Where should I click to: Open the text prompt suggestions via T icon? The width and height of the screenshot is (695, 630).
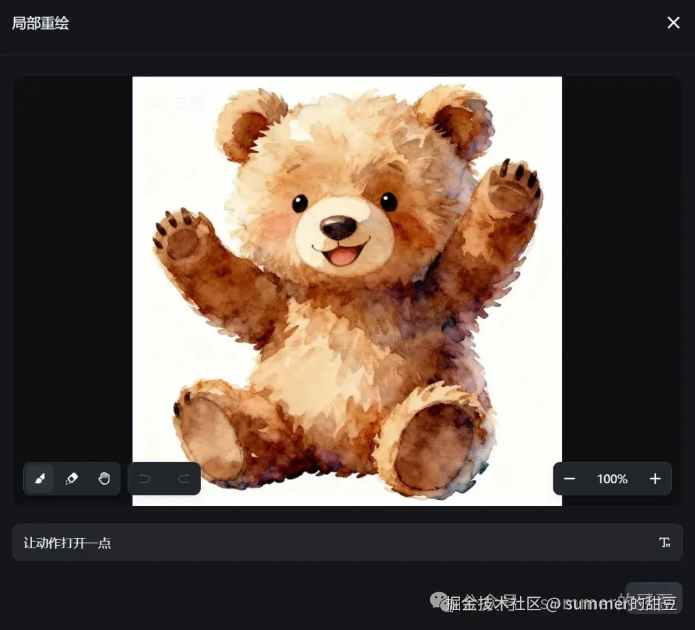pyautogui.click(x=664, y=542)
